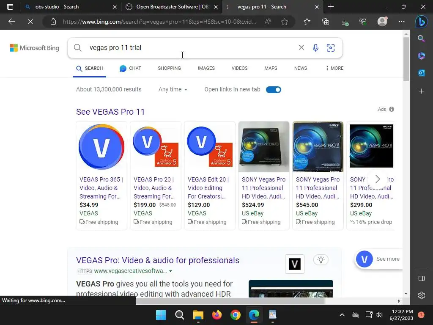Click the horizontal page scrollbar
This screenshot has height=325, width=433.
tap(230, 301)
